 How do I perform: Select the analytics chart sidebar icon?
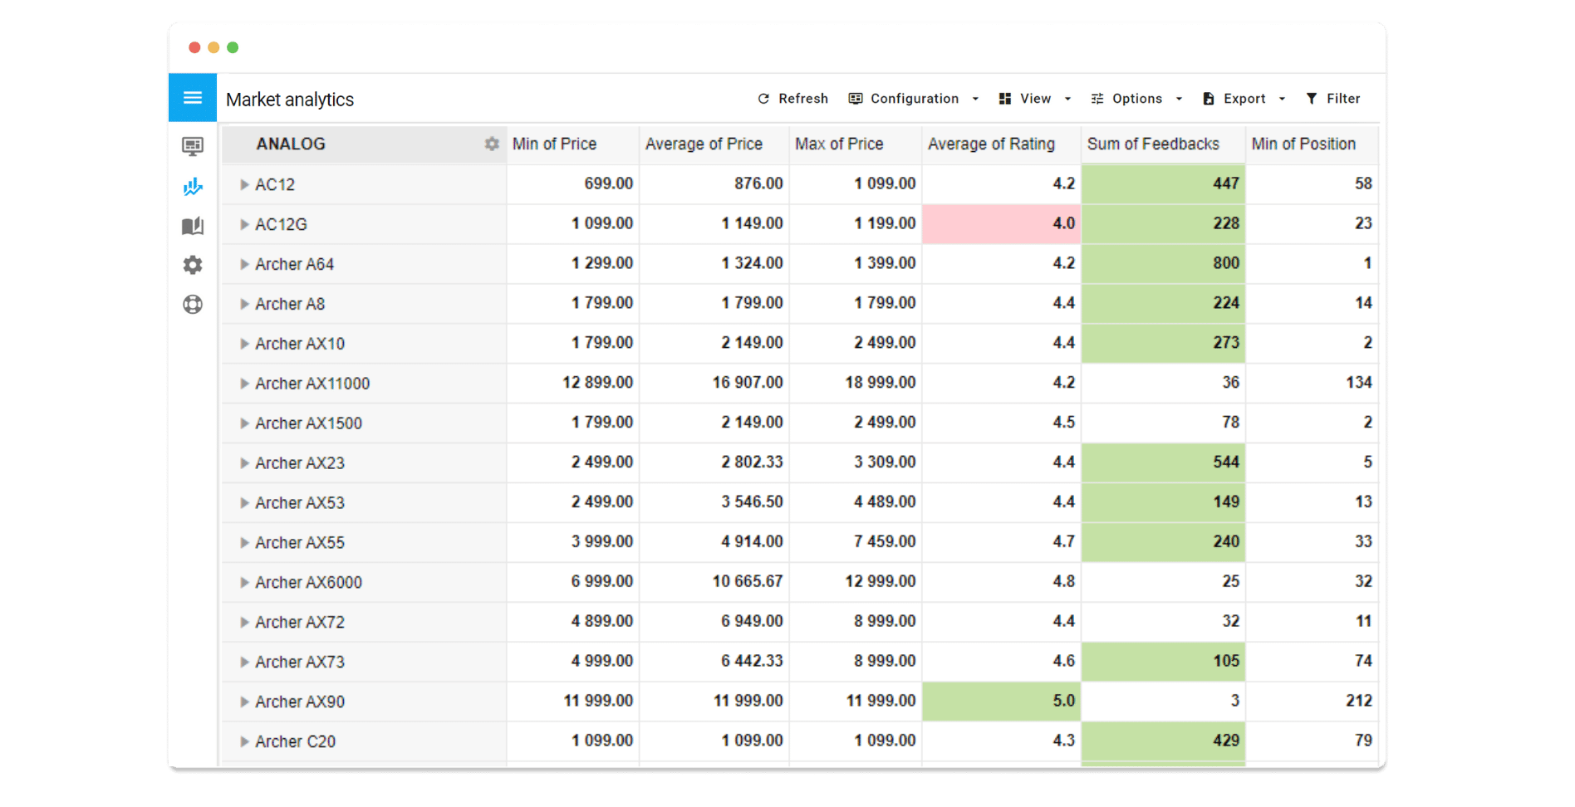click(x=193, y=187)
